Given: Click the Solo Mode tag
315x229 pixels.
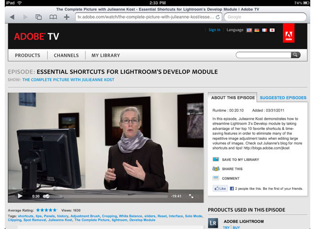Looking at the screenshot, I should pos(193,216).
